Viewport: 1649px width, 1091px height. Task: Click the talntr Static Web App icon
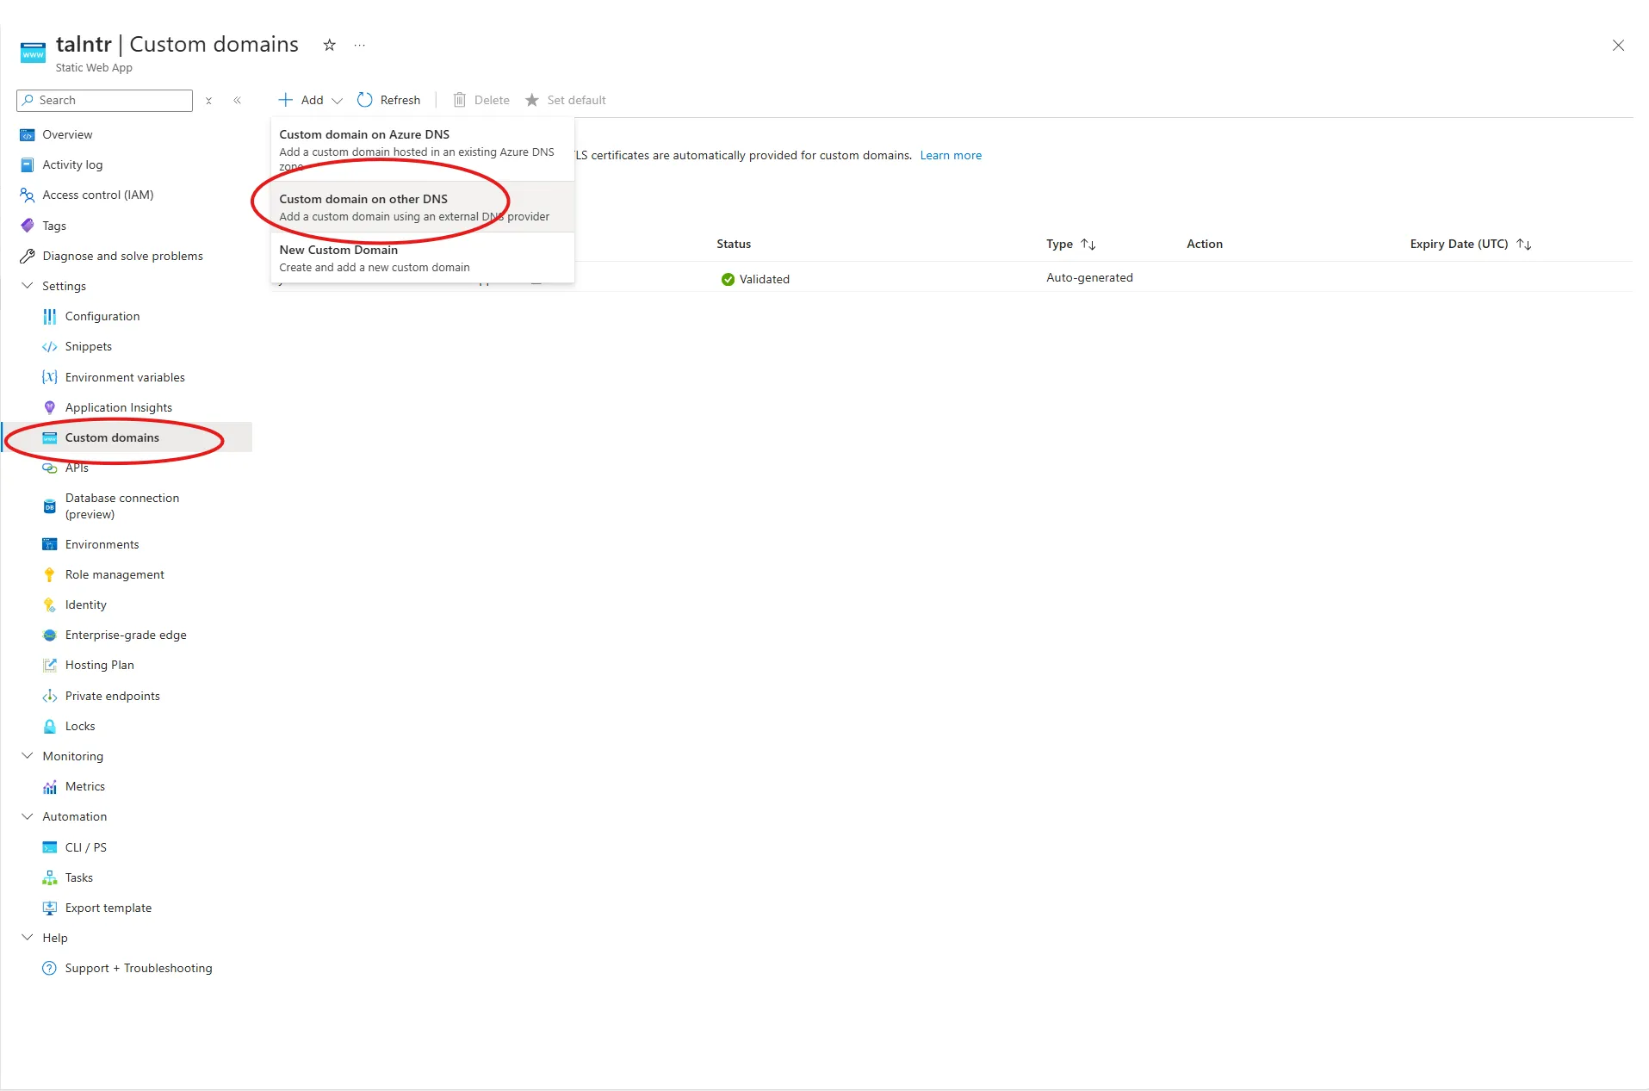pyautogui.click(x=33, y=53)
